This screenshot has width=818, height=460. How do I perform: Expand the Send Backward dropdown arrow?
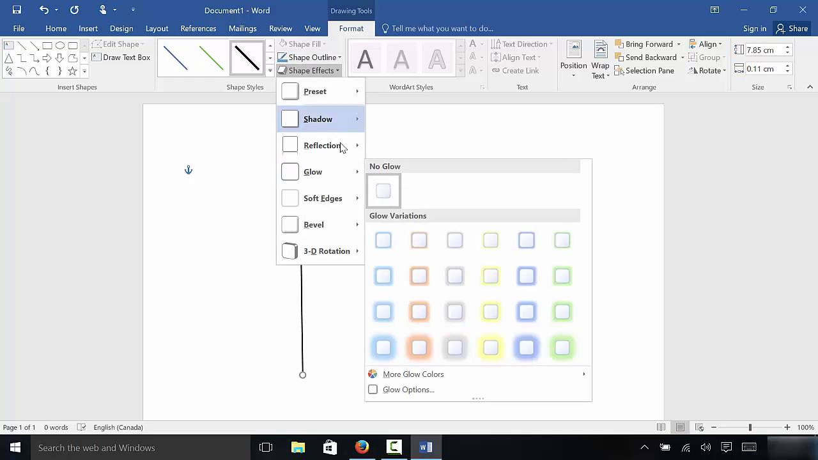(683, 57)
